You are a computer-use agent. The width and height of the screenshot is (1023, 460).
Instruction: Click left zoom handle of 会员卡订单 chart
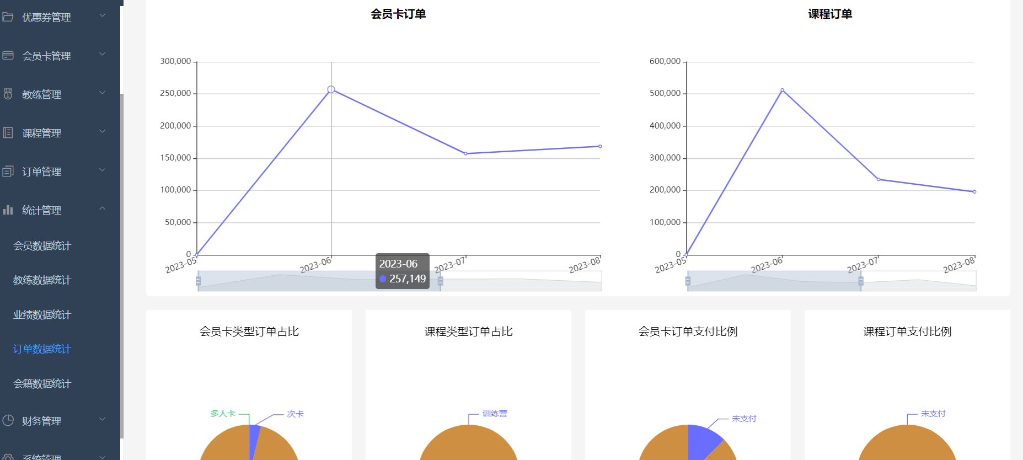coord(198,281)
